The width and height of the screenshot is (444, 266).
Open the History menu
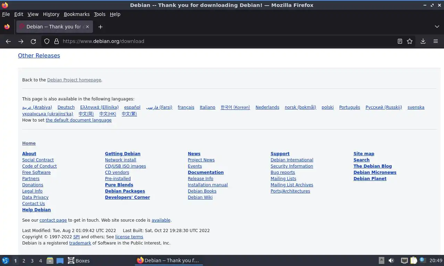[51, 14]
